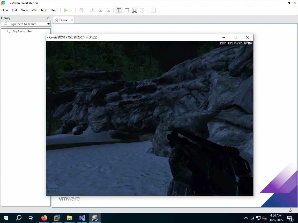Click the Home tab house icon

click(x=56, y=20)
